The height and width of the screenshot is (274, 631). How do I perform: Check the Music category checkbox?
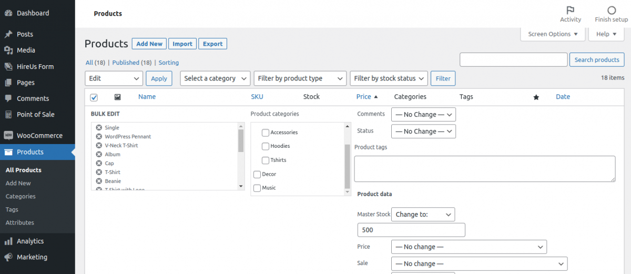257,188
